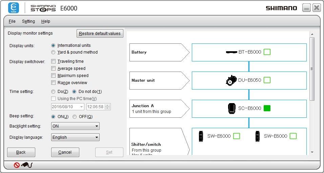Select Yard & pound method option
Viewport: 324px width, 173px height.
[53, 52]
